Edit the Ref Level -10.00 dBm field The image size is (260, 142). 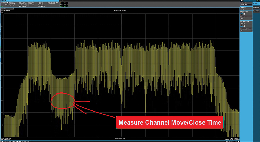tap(246, 5)
